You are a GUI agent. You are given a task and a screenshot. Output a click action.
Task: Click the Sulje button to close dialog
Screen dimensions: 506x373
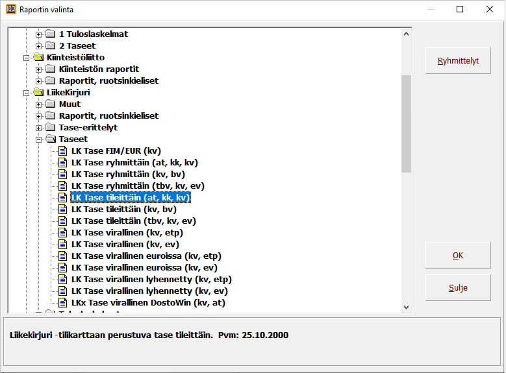click(x=458, y=288)
